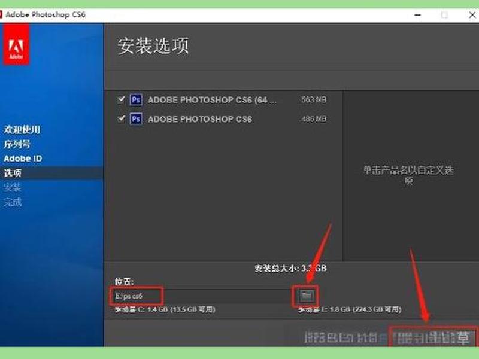Click product name ADOBE PHOTOSHOP CS6 (64 ...
Viewport: 479px width, 359px height.
(212, 100)
